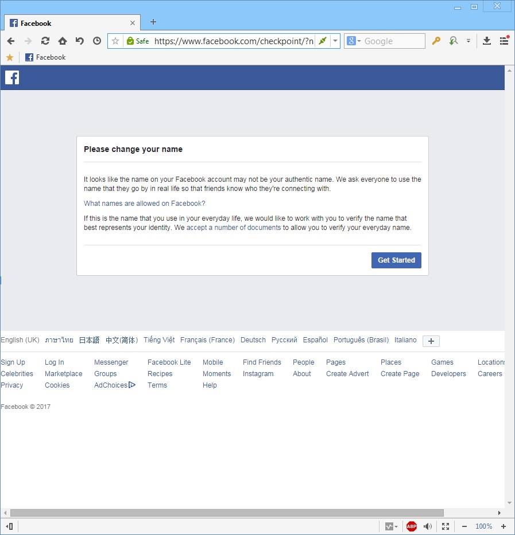
Task: Select Deutsch language
Action: pyautogui.click(x=253, y=340)
